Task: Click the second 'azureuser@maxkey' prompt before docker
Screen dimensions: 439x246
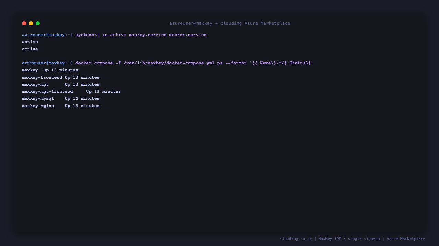Action: click(43, 63)
